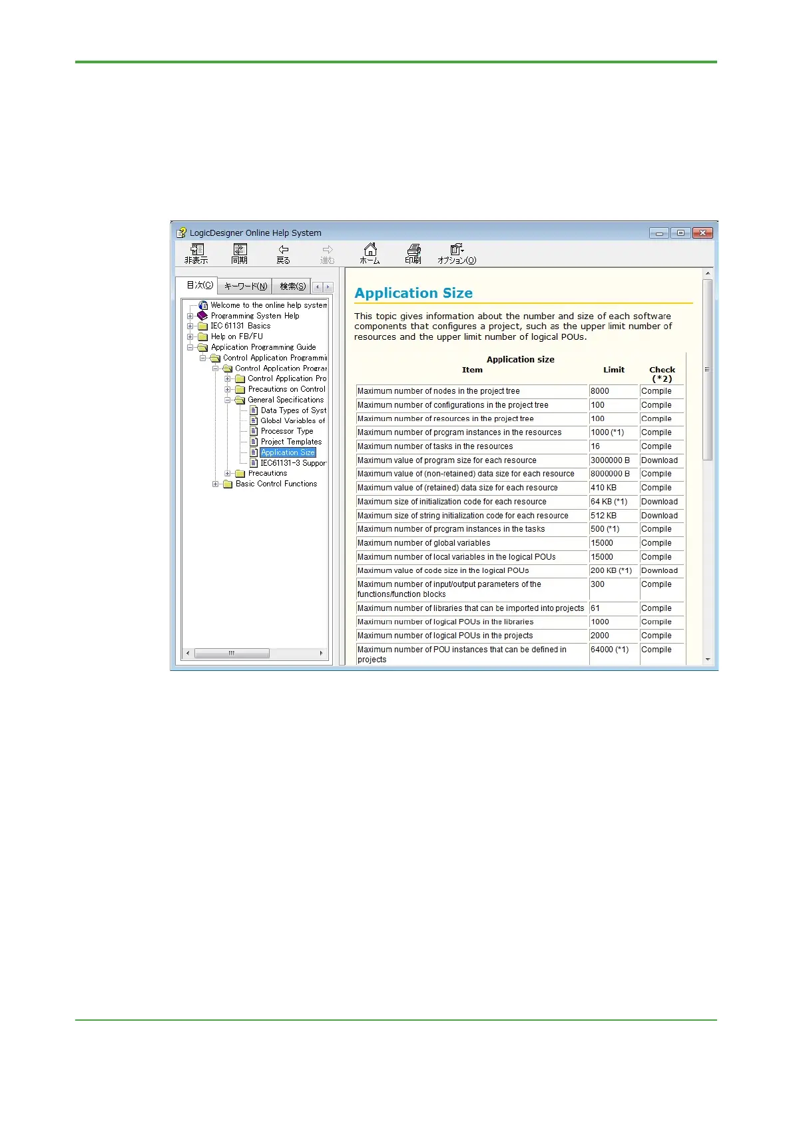This screenshot has width=793, height=1122.
Task: Click the help icon in title bar
Action: 181,233
